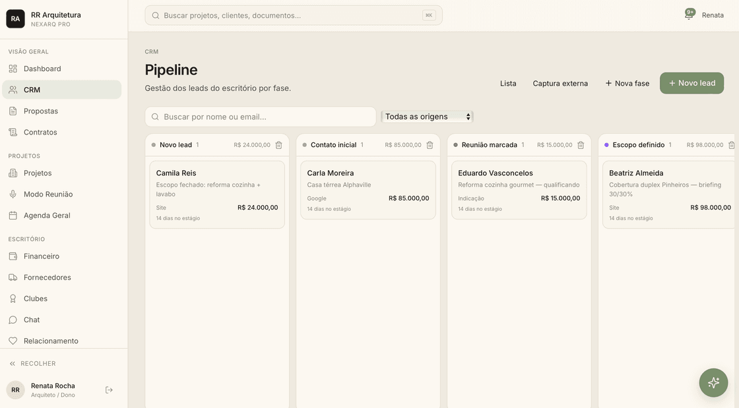Screen dimensions: 739x408
Task: Open the Propostas document icon
Action: [x=13, y=111]
